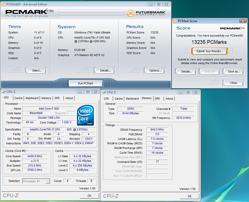Click Run PCMark button
This screenshot has width=249, height=202.
click(85, 83)
